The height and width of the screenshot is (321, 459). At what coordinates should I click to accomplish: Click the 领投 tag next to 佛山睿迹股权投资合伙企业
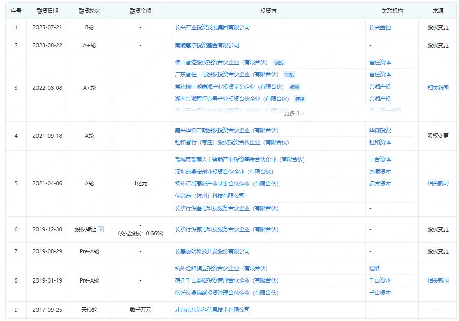[279, 63]
